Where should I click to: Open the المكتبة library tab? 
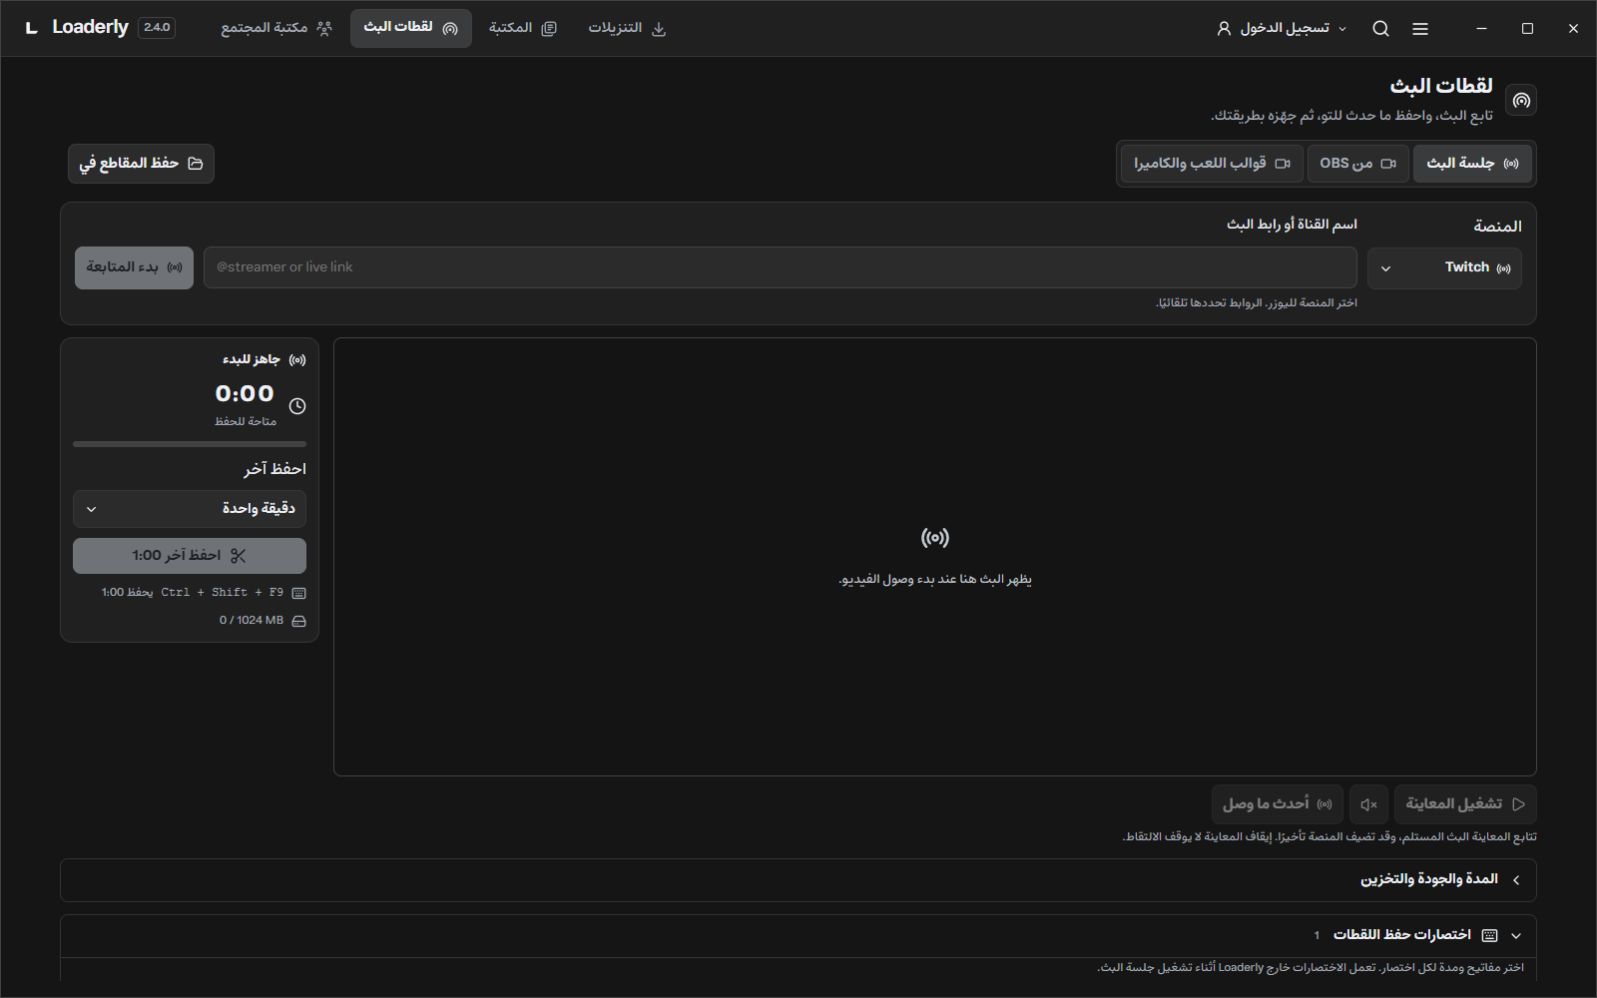(x=522, y=28)
